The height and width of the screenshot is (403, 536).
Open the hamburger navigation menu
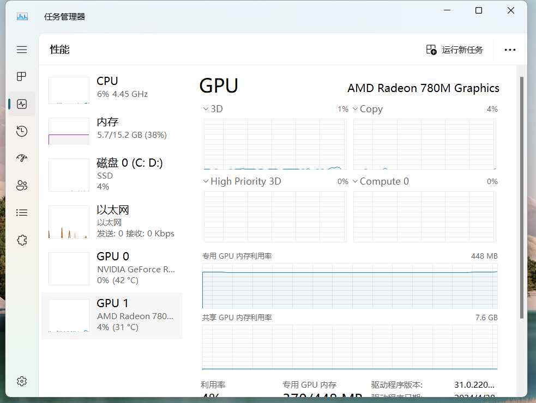pyautogui.click(x=22, y=50)
